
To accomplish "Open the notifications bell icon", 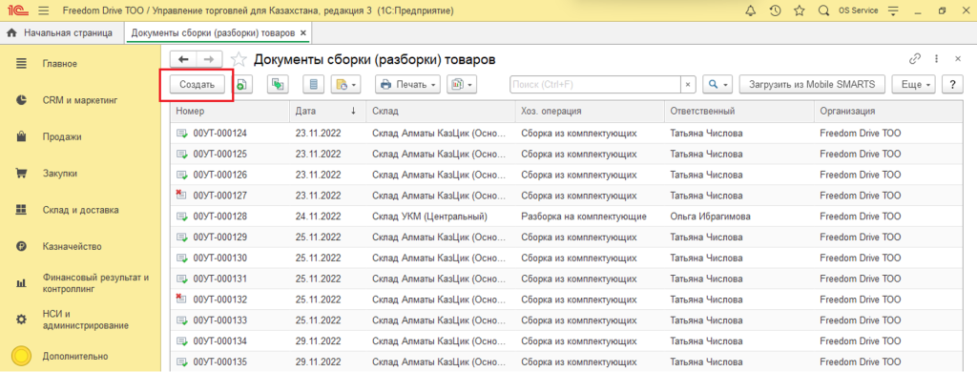I will [x=750, y=10].
